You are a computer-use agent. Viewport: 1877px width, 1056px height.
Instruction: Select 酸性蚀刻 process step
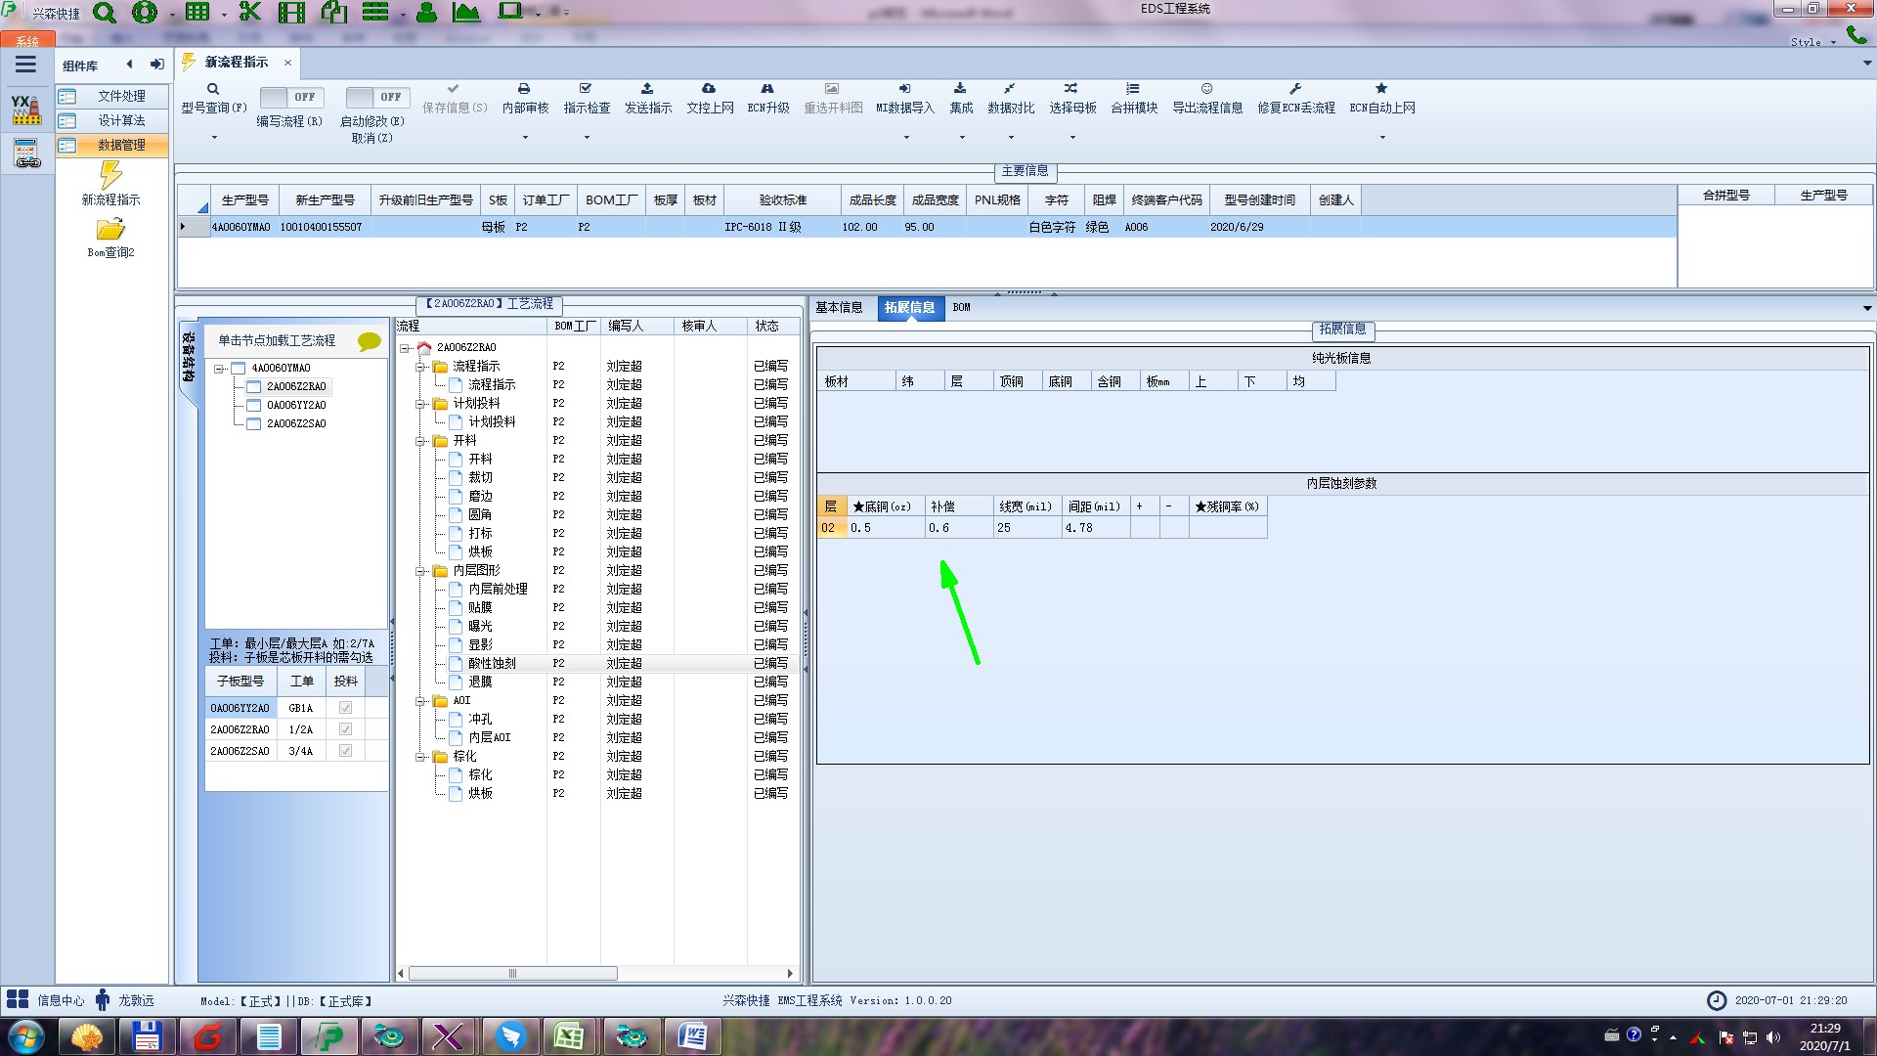(492, 664)
